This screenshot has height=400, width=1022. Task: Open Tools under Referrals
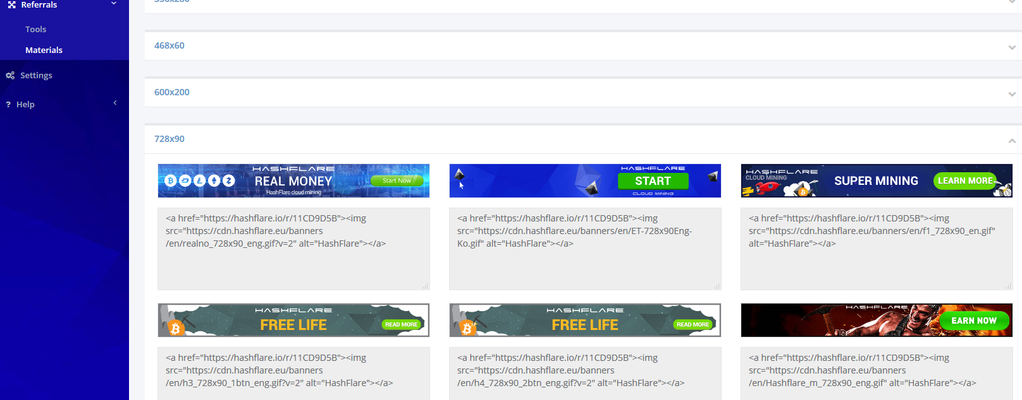(x=35, y=29)
